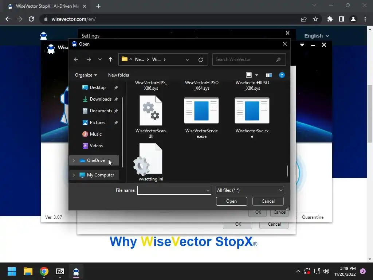
Task: Open the view options dropdown arrow
Action: point(256,75)
